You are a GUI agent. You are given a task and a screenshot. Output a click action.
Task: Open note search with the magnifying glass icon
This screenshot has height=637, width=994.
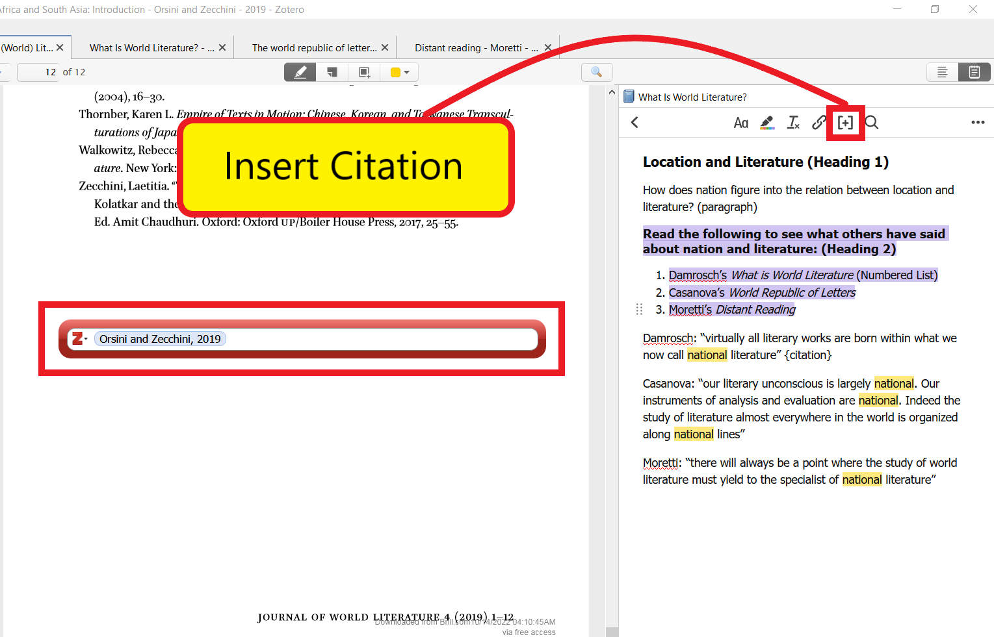coord(872,122)
